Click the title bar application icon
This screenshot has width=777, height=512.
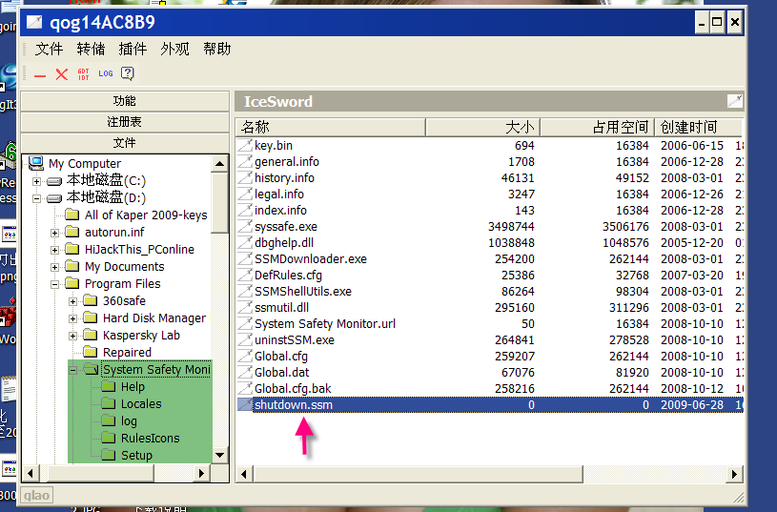34,22
